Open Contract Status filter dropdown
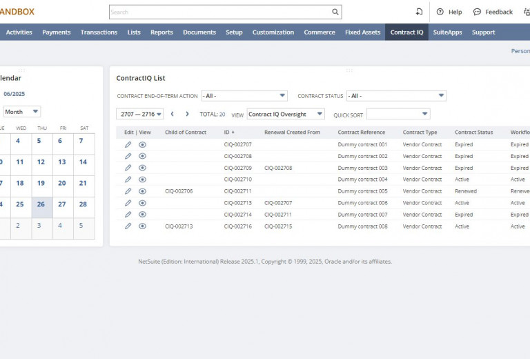 [x=396, y=96]
